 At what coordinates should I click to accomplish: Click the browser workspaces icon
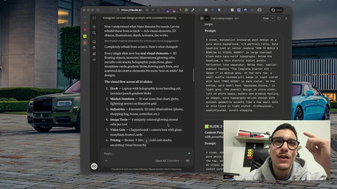[98, 10]
